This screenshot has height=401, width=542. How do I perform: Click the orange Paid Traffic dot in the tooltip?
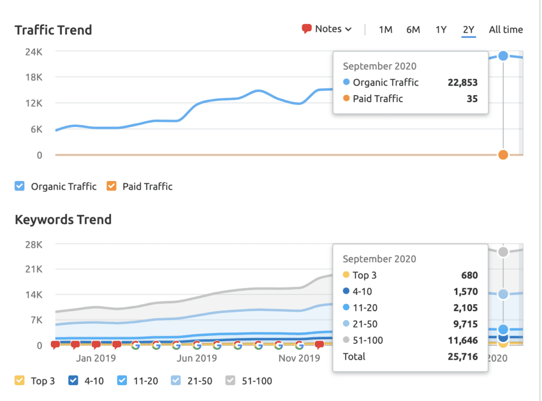pyautogui.click(x=346, y=98)
